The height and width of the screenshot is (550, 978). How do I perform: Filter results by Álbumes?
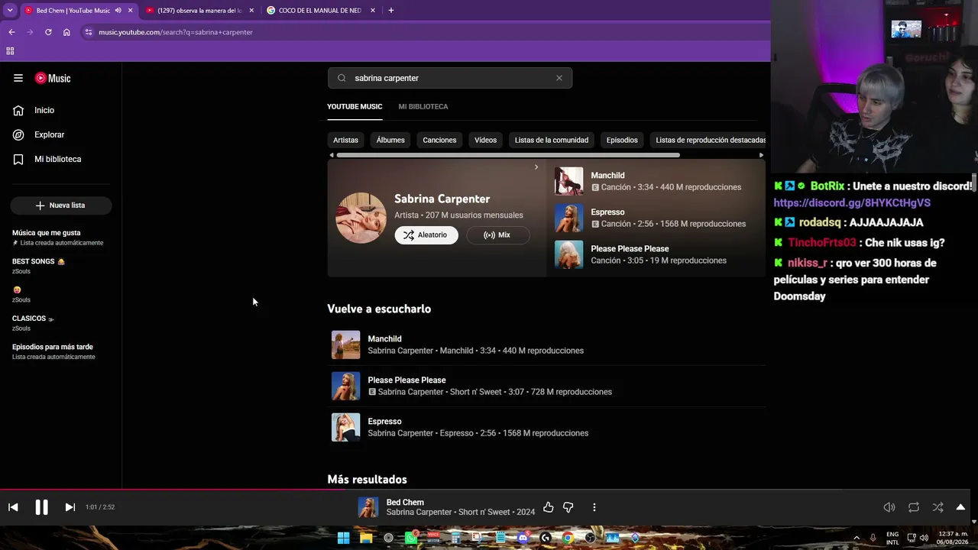click(390, 140)
